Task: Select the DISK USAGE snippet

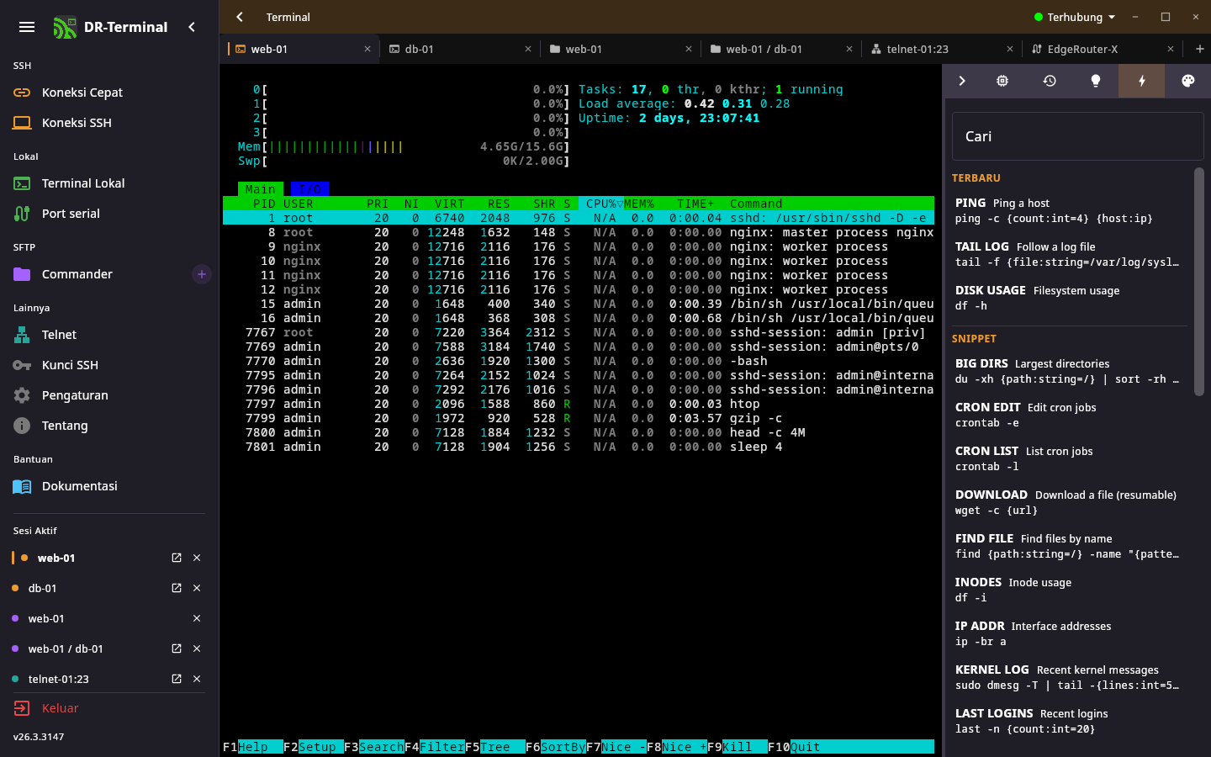Action: click(1070, 298)
